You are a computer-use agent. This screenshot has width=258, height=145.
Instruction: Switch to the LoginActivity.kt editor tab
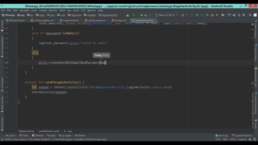(69, 21)
